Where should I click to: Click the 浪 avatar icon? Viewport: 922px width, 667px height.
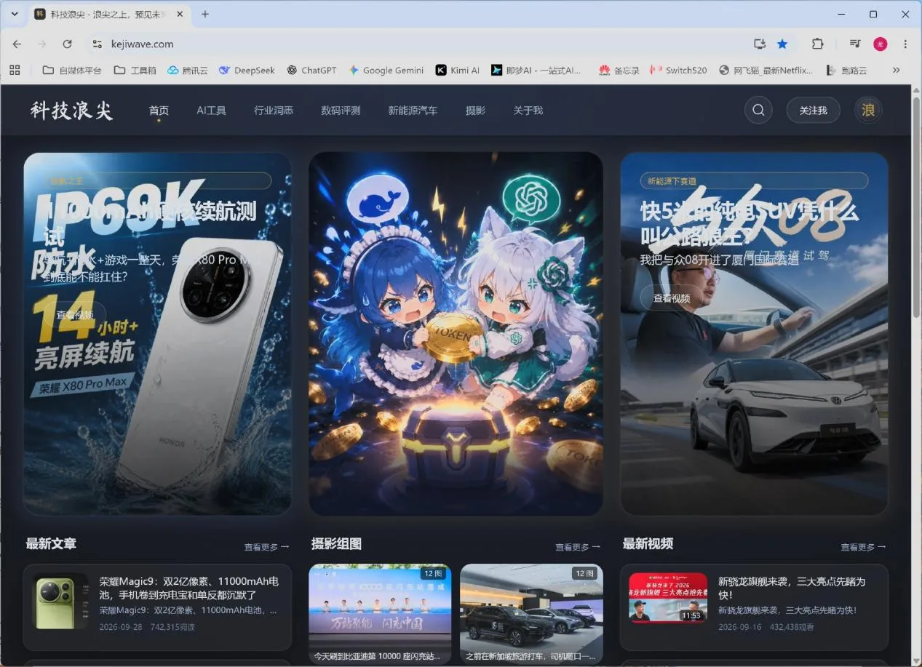pos(868,110)
